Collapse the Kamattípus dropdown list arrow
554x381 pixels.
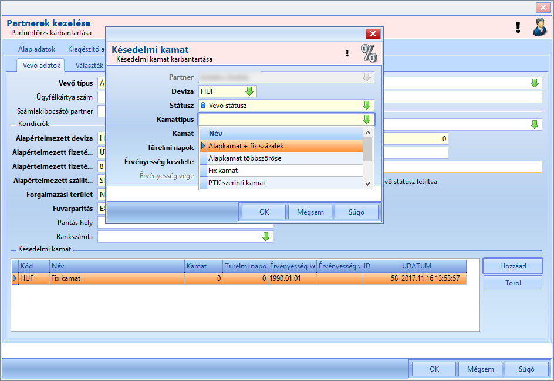[367, 119]
